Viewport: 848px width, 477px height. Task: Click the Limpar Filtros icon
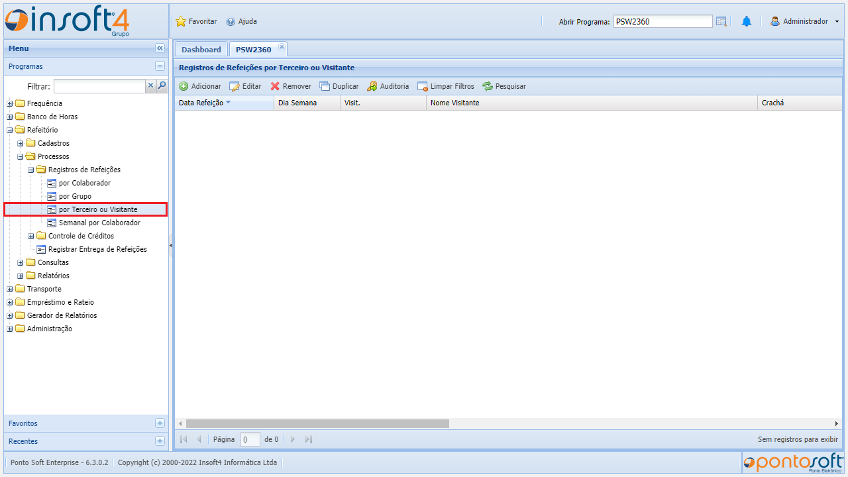click(423, 86)
